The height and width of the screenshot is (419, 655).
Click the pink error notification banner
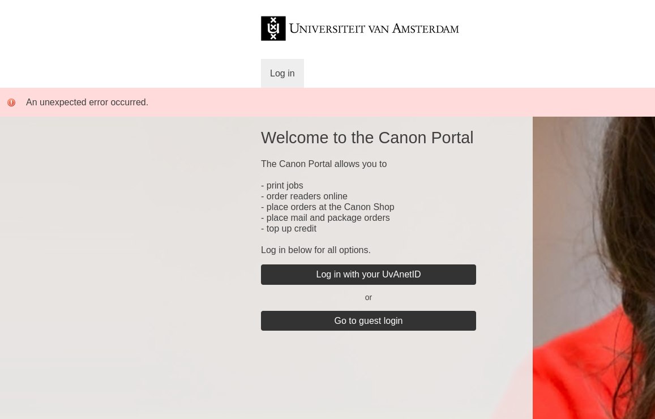point(396,102)
